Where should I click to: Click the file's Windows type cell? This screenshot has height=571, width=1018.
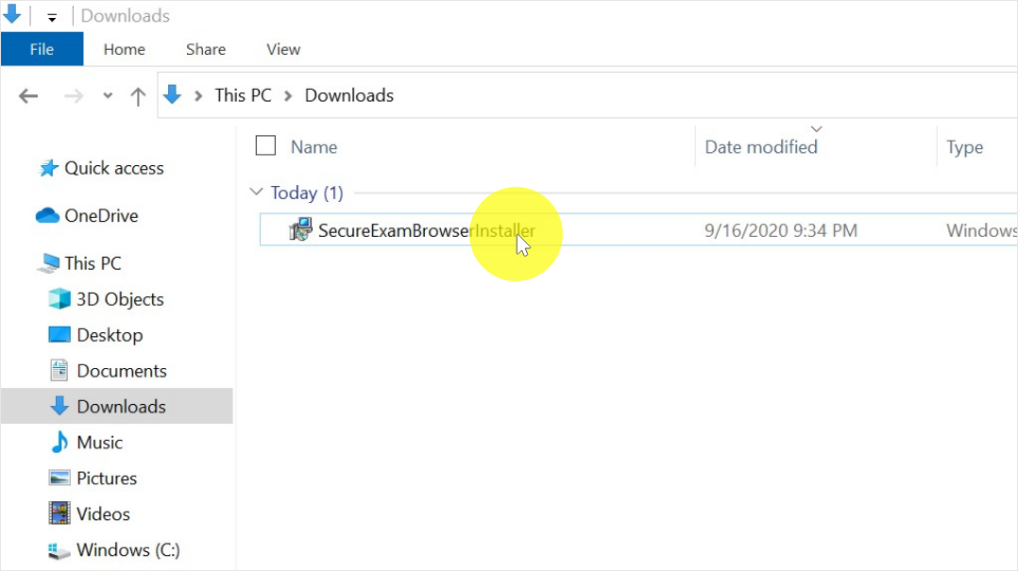pyautogui.click(x=982, y=230)
